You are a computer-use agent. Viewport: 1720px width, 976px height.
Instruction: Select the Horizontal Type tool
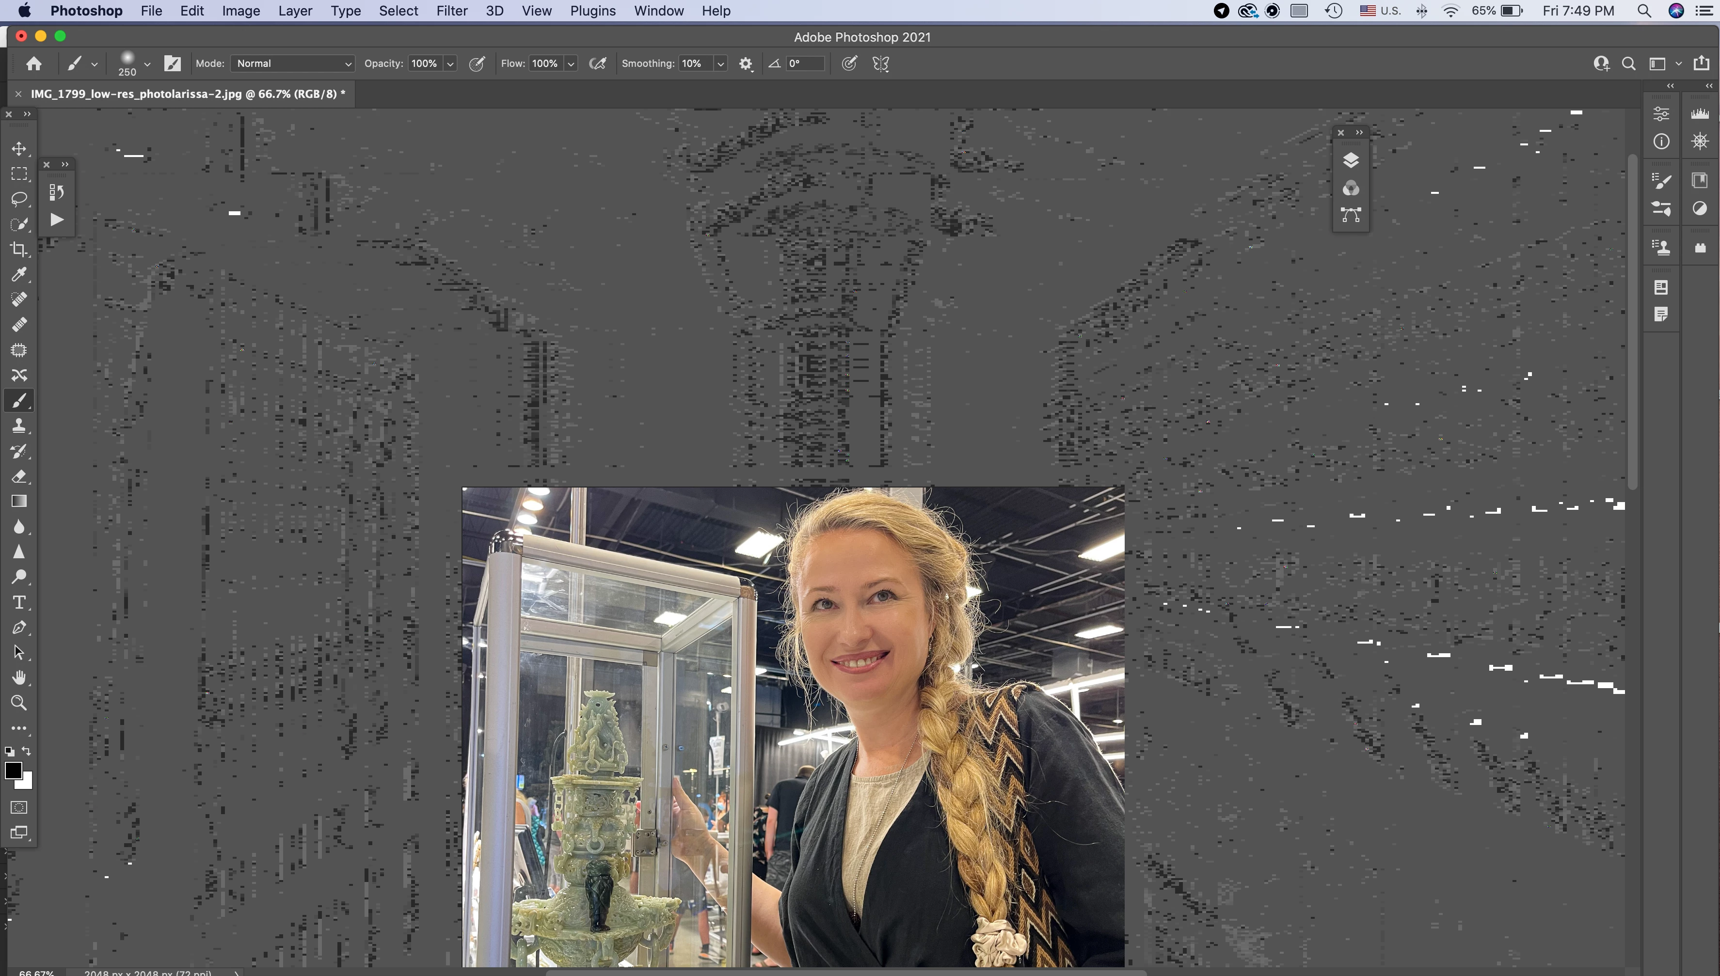[x=19, y=603]
